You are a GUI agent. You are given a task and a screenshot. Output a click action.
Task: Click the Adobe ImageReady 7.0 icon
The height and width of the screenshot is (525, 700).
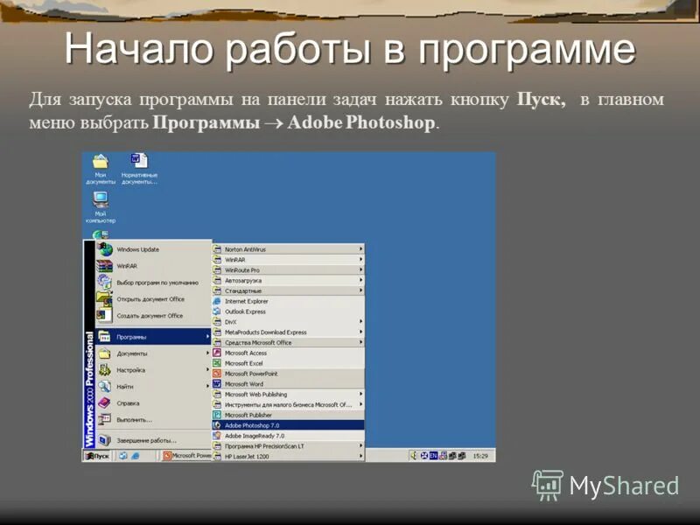pos(217,436)
